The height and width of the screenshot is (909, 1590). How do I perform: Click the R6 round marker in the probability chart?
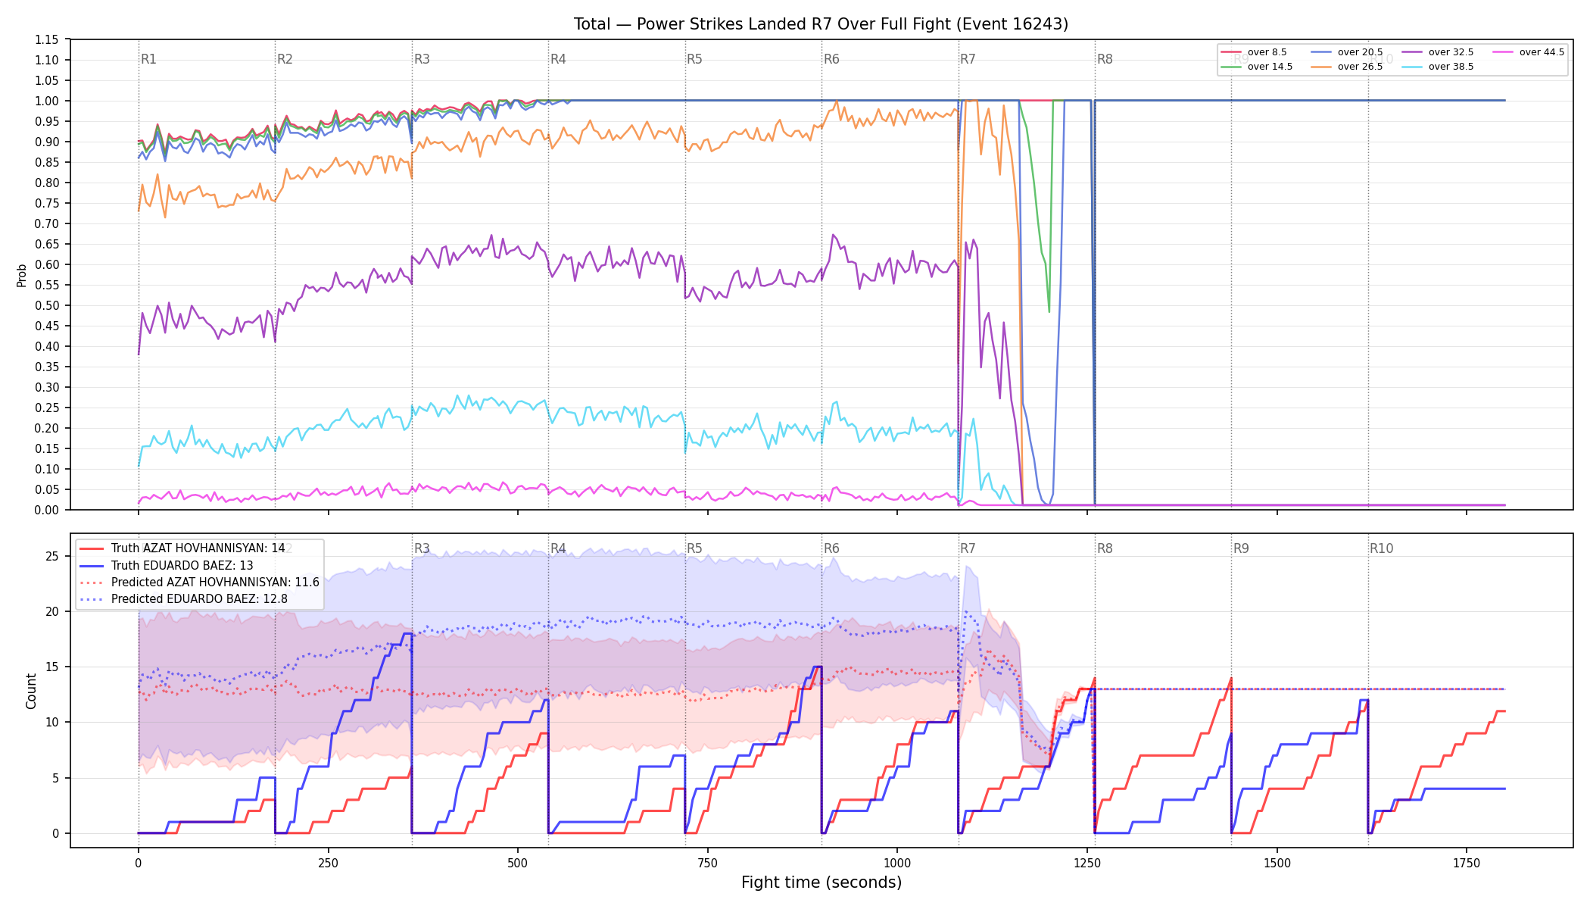point(831,59)
